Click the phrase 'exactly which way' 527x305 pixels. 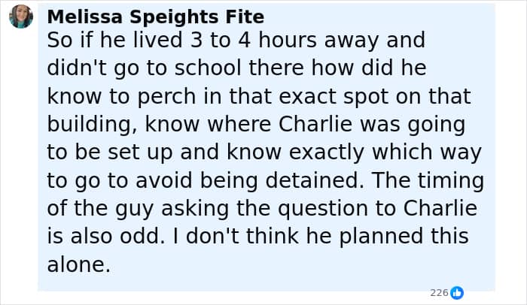pyautogui.click(x=385, y=152)
